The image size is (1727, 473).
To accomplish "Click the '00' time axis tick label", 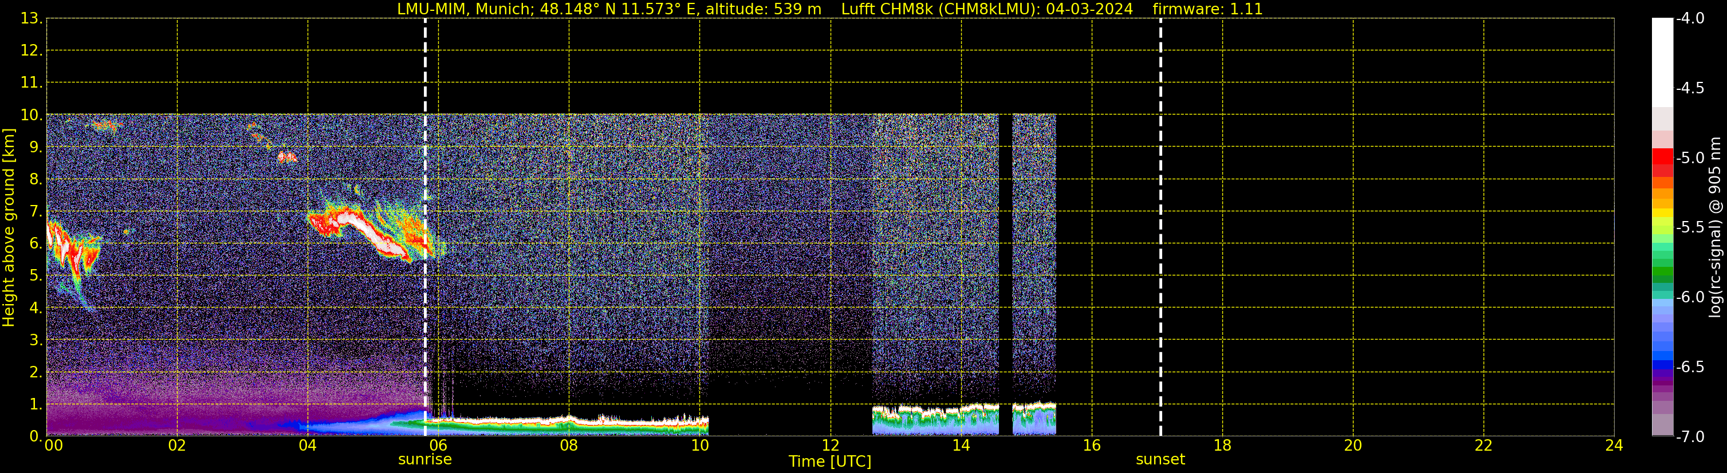I will [x=54, y=446].
